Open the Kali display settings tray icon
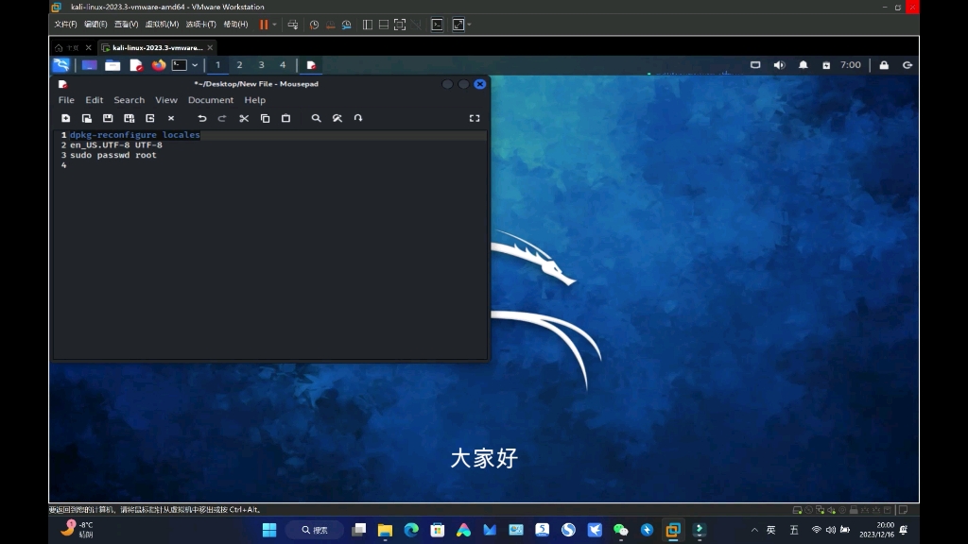Screen dimensions: 968x544 point(755,65)
